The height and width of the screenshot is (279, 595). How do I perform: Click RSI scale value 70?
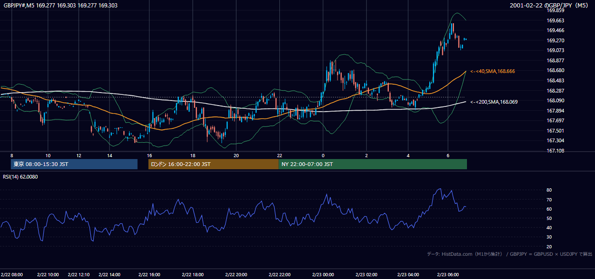click(549, 199)
